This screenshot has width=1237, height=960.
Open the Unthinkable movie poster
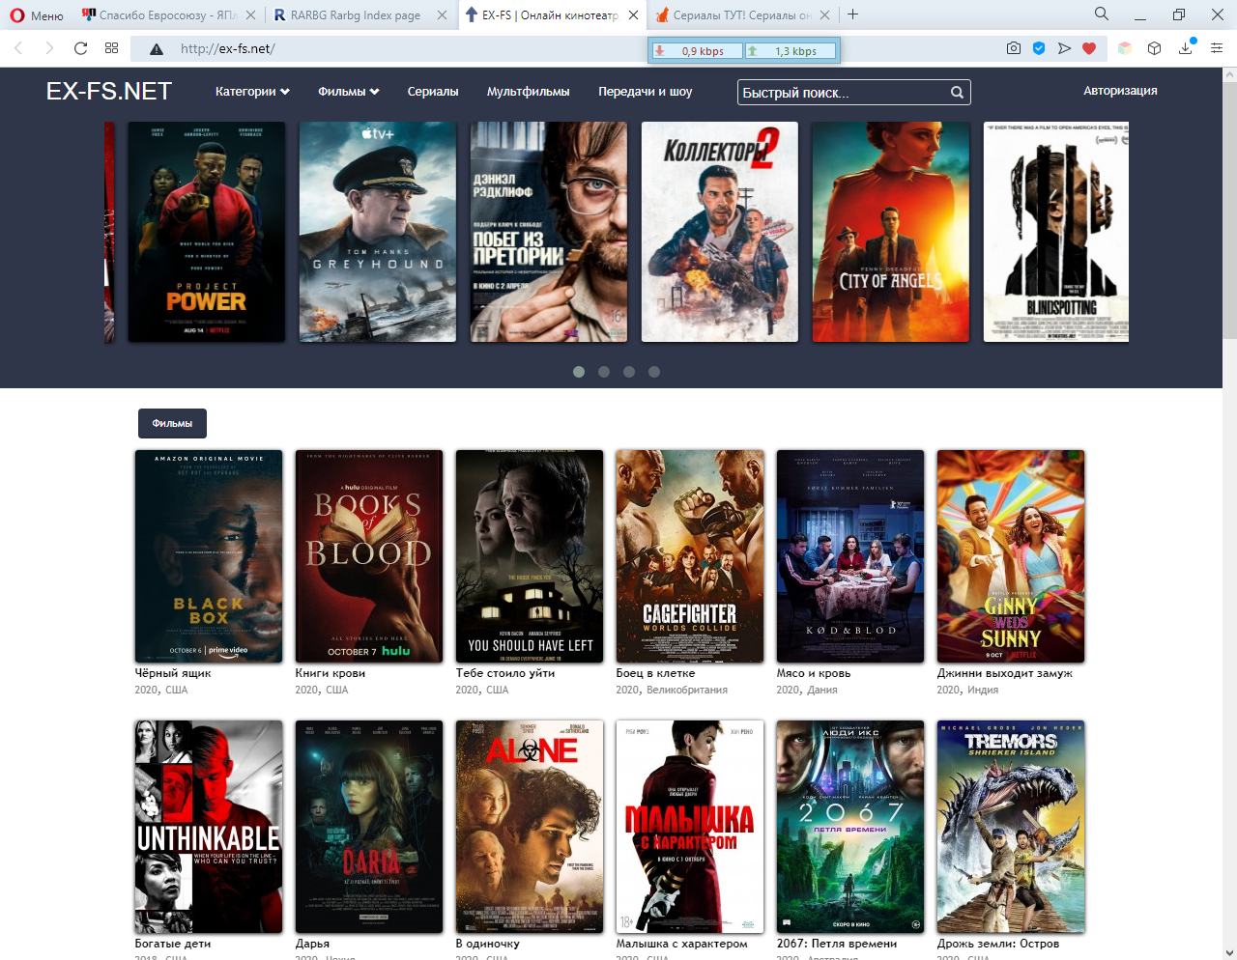pyautogui.click(x=209, y=827)
